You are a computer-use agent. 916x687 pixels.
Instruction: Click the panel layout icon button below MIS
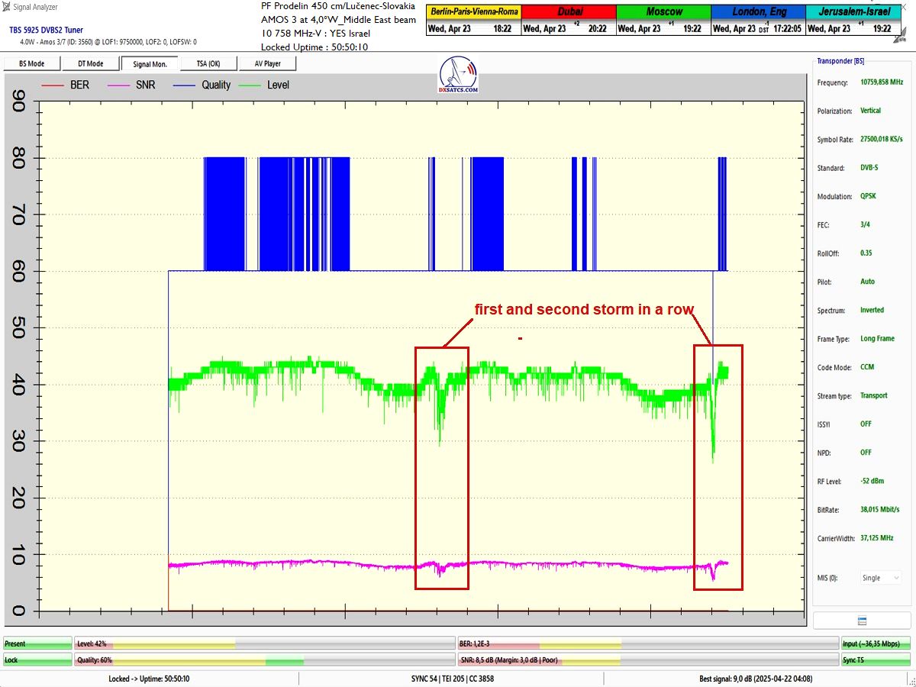click(x=861, y=620)
